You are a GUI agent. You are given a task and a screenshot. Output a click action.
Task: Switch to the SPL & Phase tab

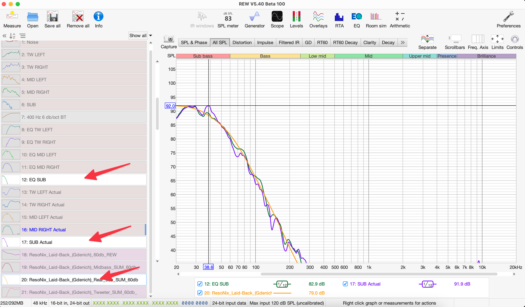(194, 42)
